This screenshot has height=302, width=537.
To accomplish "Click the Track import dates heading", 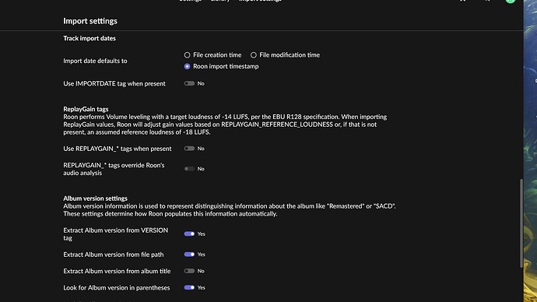I will 89,38.
